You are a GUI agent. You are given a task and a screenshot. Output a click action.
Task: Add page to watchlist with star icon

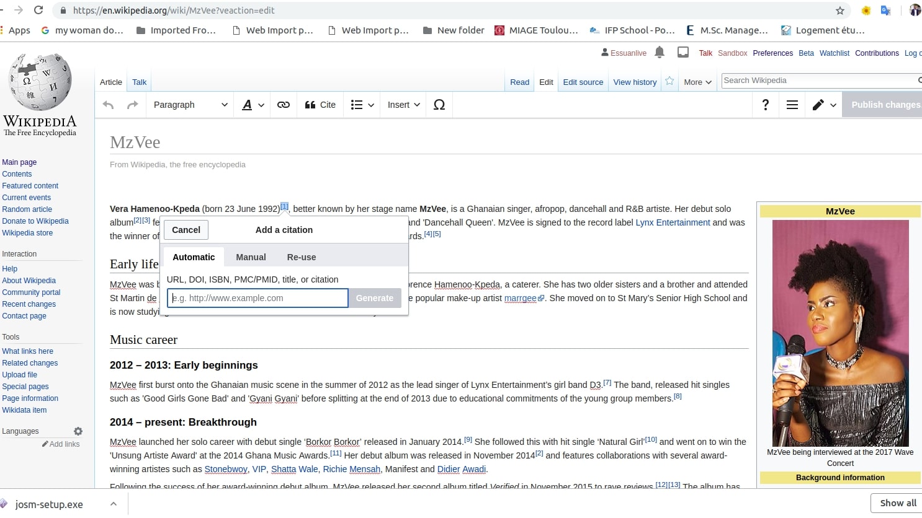pos(669,81)
